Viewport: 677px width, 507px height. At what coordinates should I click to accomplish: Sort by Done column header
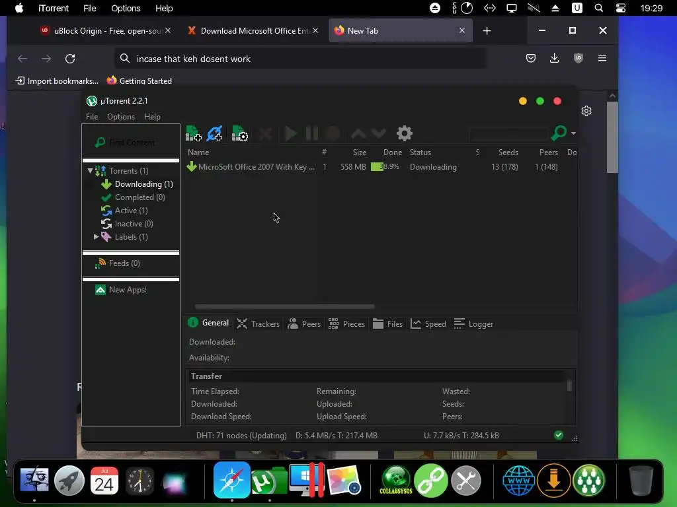click(x=393, y=152)
